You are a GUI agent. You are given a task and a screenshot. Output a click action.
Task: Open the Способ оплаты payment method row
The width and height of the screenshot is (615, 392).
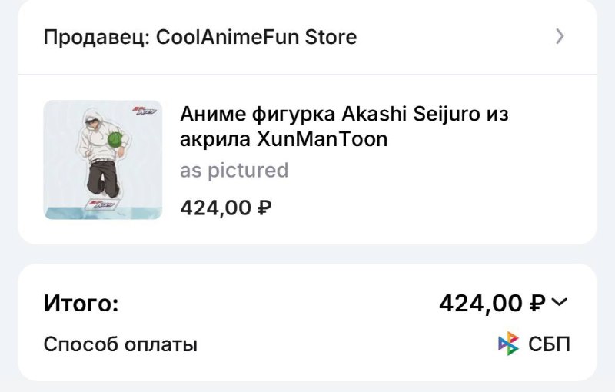(307, 344)
